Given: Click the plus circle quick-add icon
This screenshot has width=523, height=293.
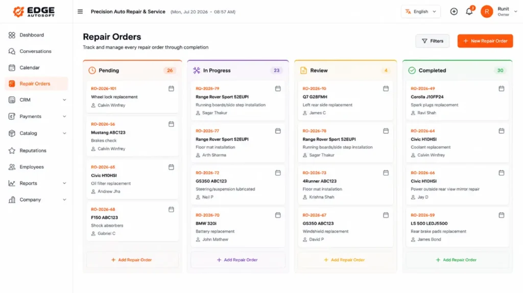Looking at the screenshot, I should tap(454, 12).
